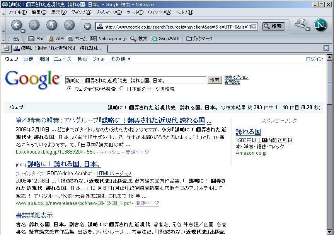Open the 筆不精者の雑彙 search result
The height and width of the screenshot is (235, 334).
(113, 120)
